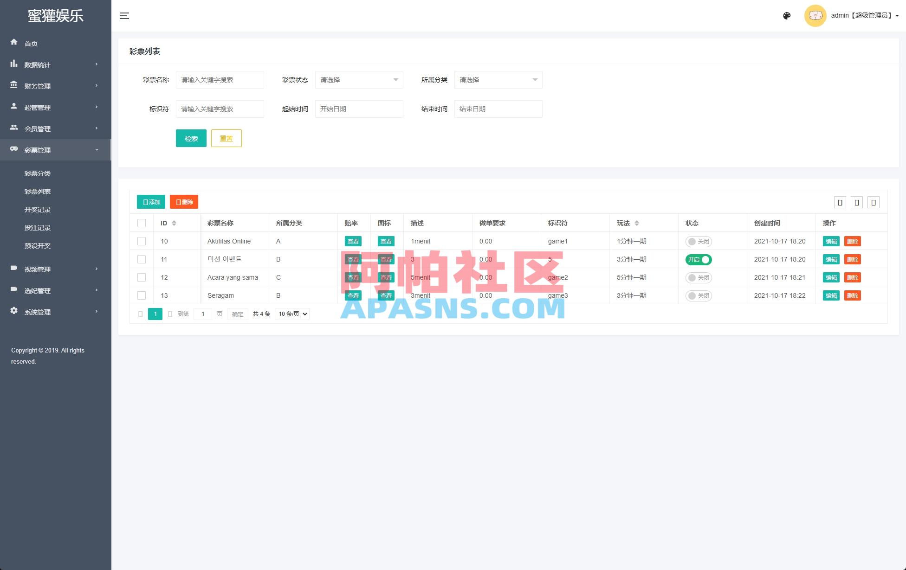Image resolution: width=906 pixels, height=570 pixels.
Task: Switch to 开奖记录 in the sidebar
Action: click(38, 209)
